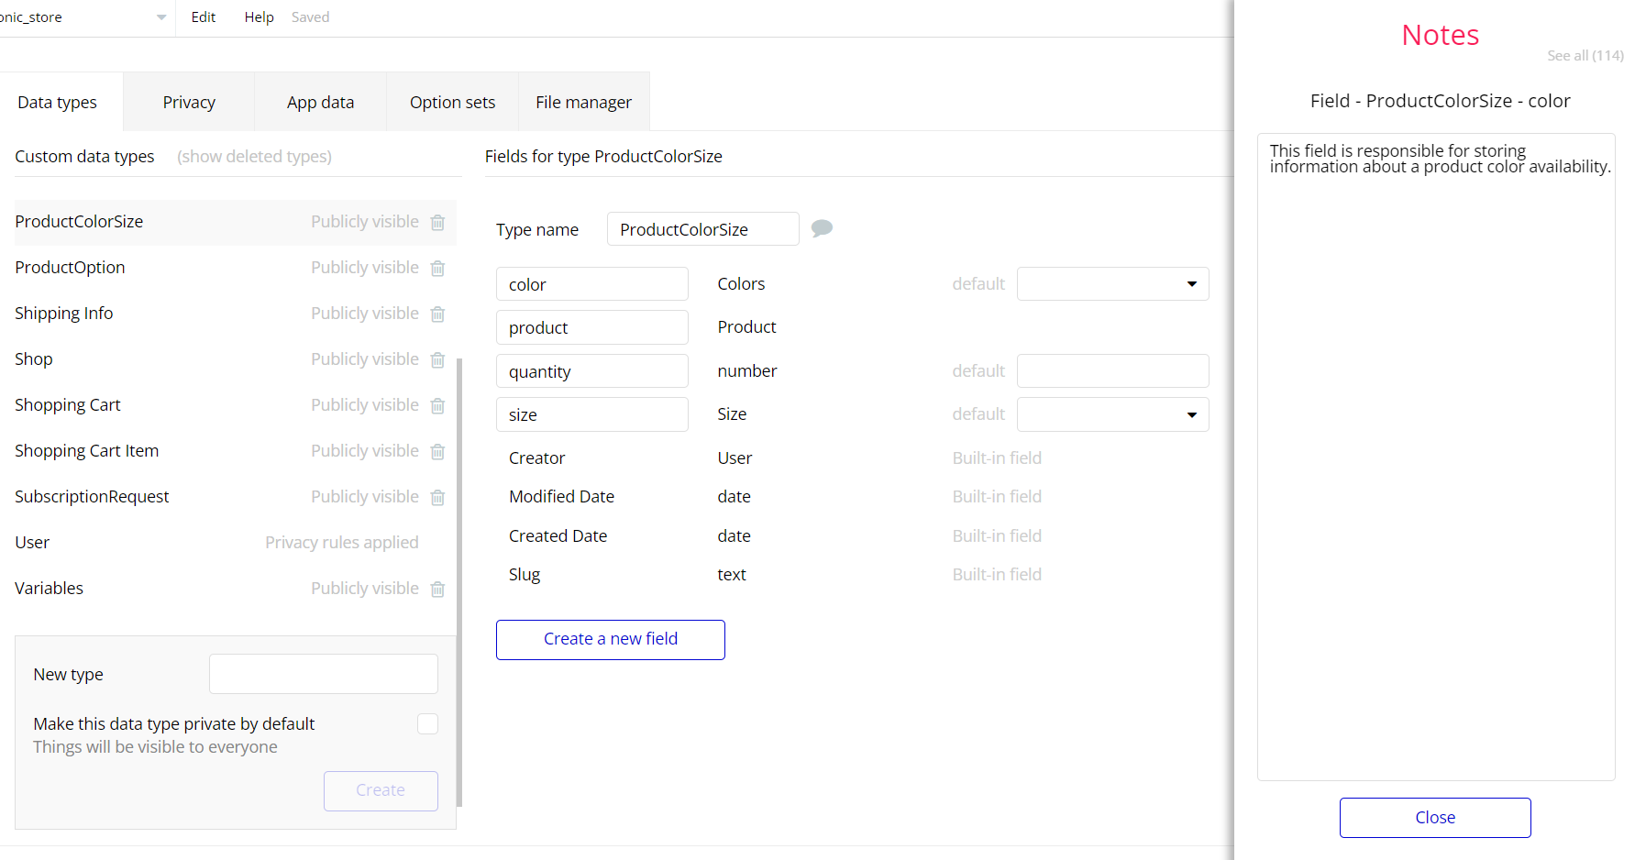This screenshot has height=860, width=1646.
Task: Click the Create a new field button
Action: 610,639
